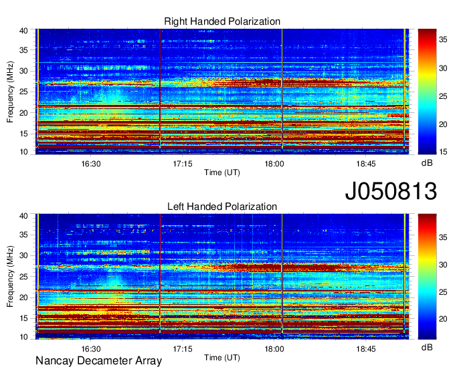Click the 16:30 tick of Right Handed plot
This screenshot has width=455, height=369.
tap(91, 164)
